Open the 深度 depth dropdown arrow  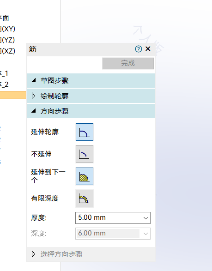click(x=145, y=234)
